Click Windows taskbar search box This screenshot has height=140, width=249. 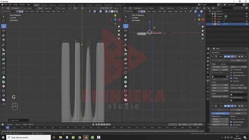(x=28, y=137)
